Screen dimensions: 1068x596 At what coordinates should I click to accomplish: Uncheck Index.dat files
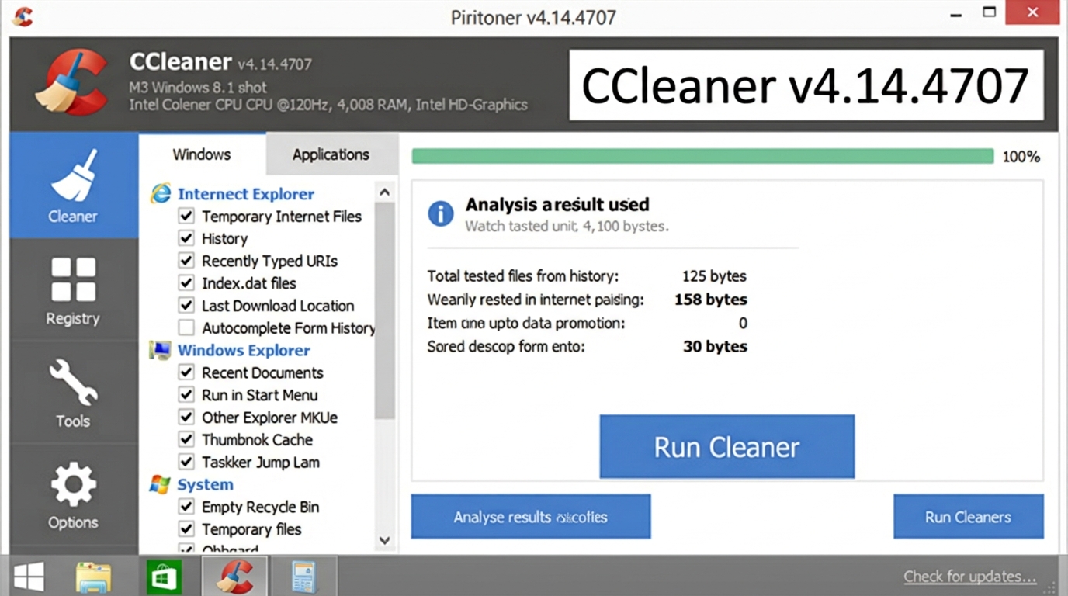186,282
